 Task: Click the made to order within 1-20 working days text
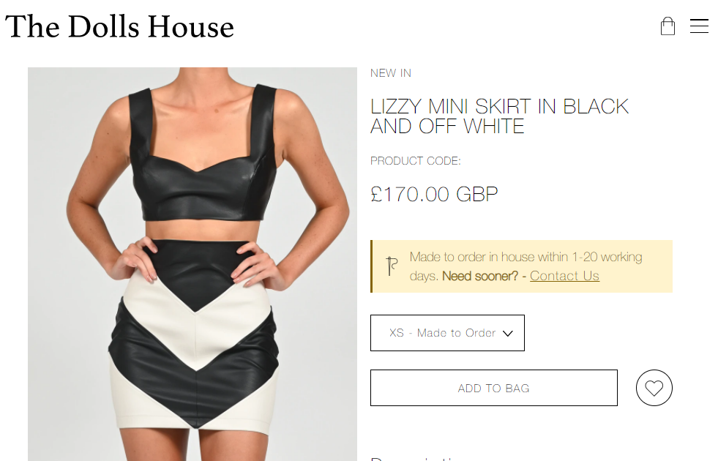point(526,266)
